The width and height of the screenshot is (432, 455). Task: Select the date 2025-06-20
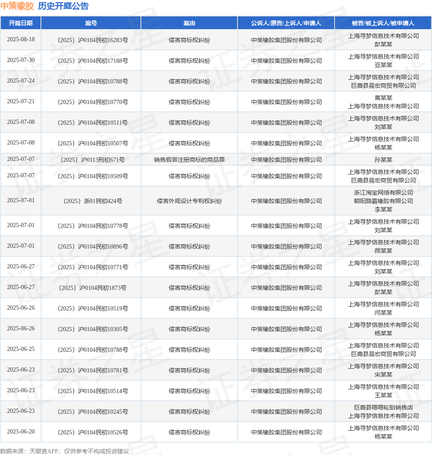tap(21, 432)
